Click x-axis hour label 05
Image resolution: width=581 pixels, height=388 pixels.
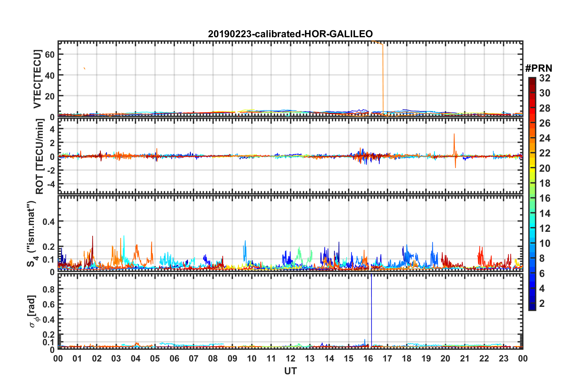(x=155, y=359)
